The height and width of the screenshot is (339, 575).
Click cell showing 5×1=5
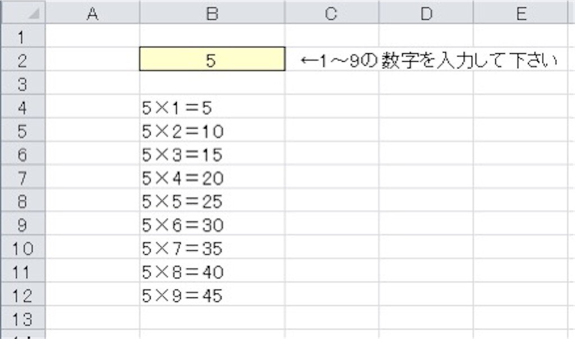(x=212, y=106)
